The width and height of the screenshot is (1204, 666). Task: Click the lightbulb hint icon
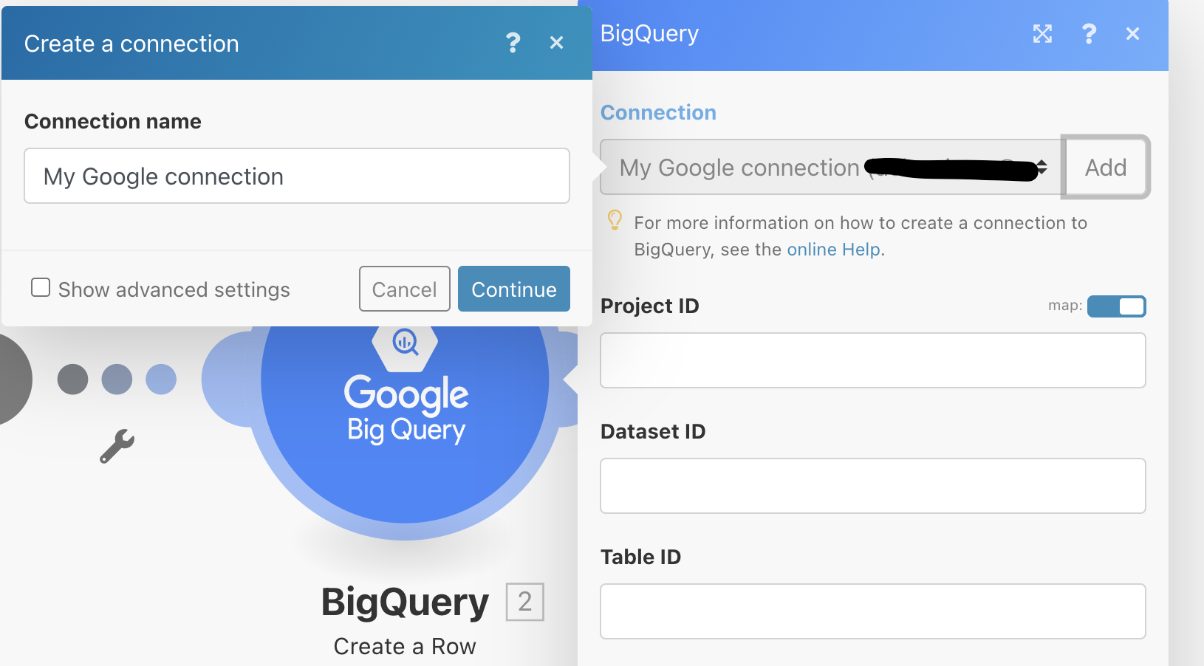(615, 220)
